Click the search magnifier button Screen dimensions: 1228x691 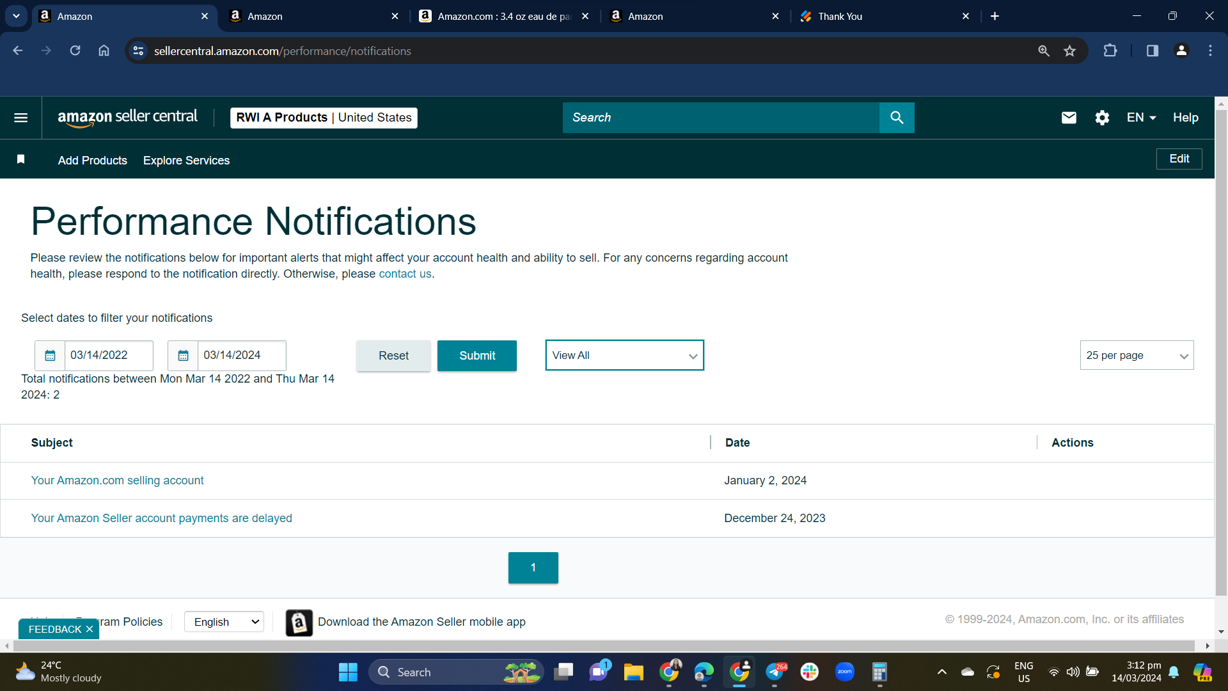click(897, 118)
